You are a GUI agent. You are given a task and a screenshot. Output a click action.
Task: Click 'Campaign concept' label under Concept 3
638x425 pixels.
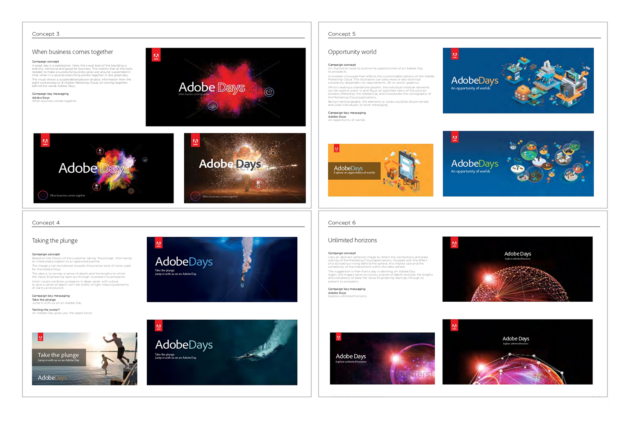(46, 62)
